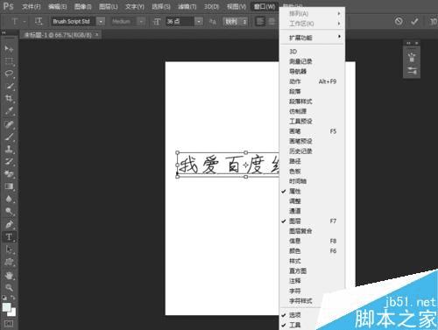This screenshot has width=438, height=330.
Task: Select the Rectangular Marquee tool
Action: click(x=9, y=61)
